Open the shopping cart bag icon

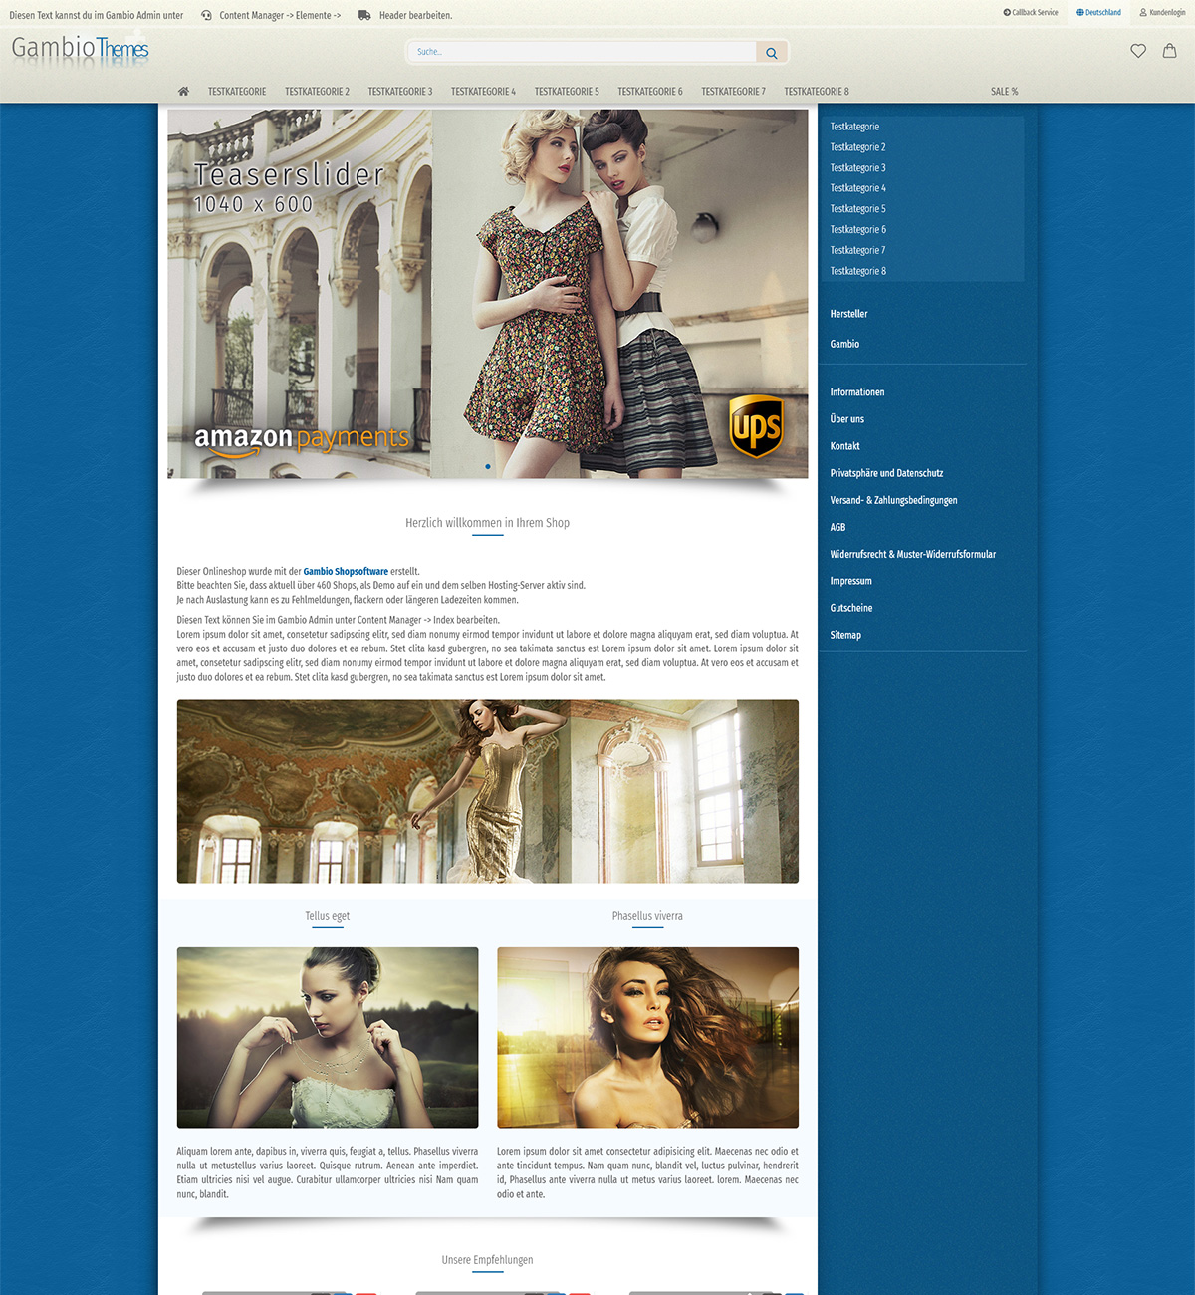coord(1169,51)
